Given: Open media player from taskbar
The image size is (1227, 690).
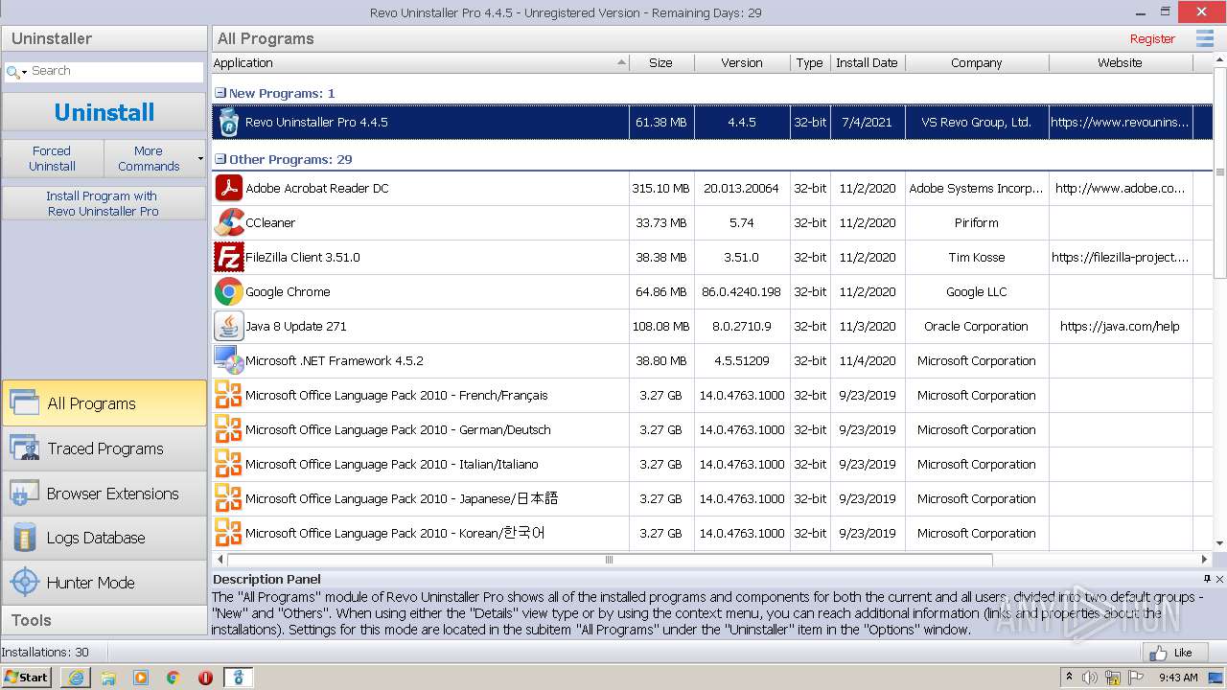Looking at the screenshot, I should 141,678.
